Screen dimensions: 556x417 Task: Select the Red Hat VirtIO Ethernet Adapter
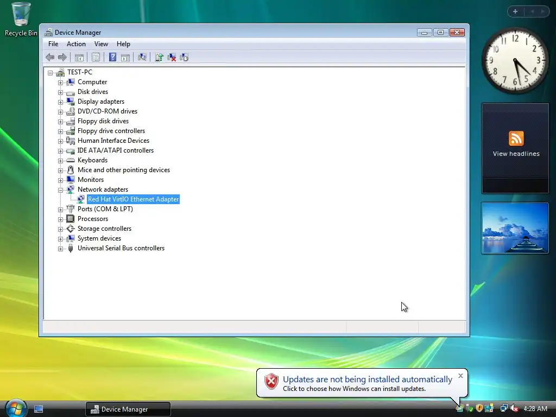[x=134, y=199]
